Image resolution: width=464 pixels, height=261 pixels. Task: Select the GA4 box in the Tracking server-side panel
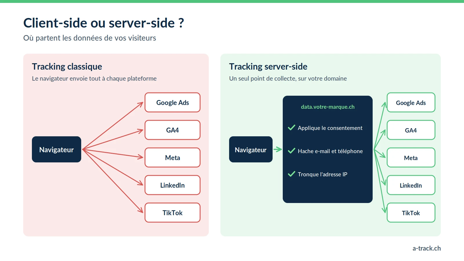411,130
